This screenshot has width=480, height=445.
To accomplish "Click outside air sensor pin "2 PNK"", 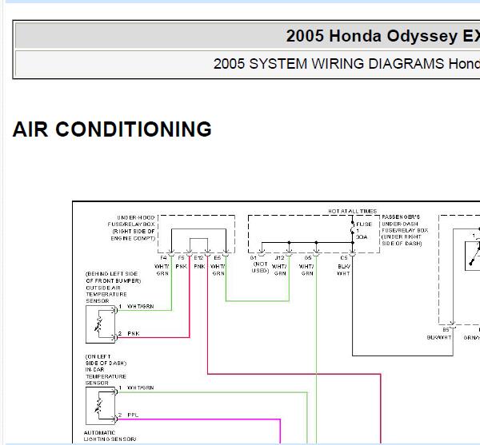I will [x=129, y=333].
